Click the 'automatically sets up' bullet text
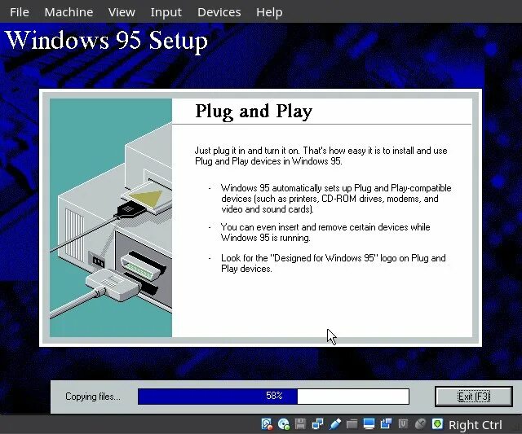Image resolution: width=522 pixels, height=434 pixels. [x=336, y=199]
